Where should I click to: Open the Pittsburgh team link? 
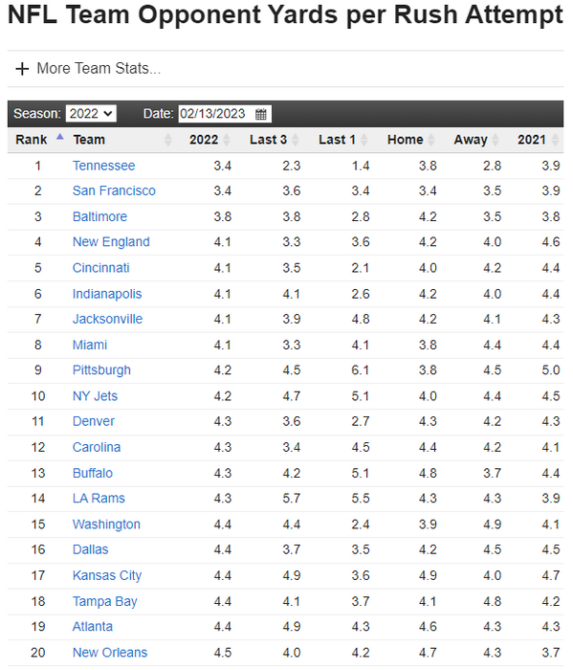point(101,370)
